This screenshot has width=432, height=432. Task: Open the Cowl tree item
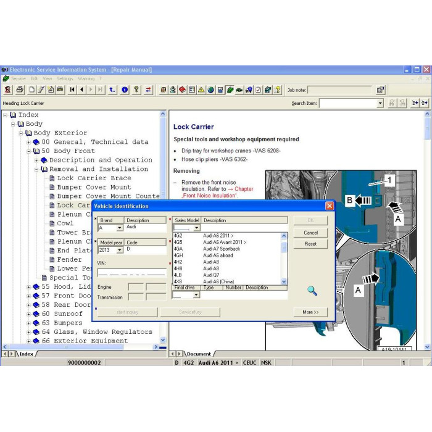click(65, 223)
